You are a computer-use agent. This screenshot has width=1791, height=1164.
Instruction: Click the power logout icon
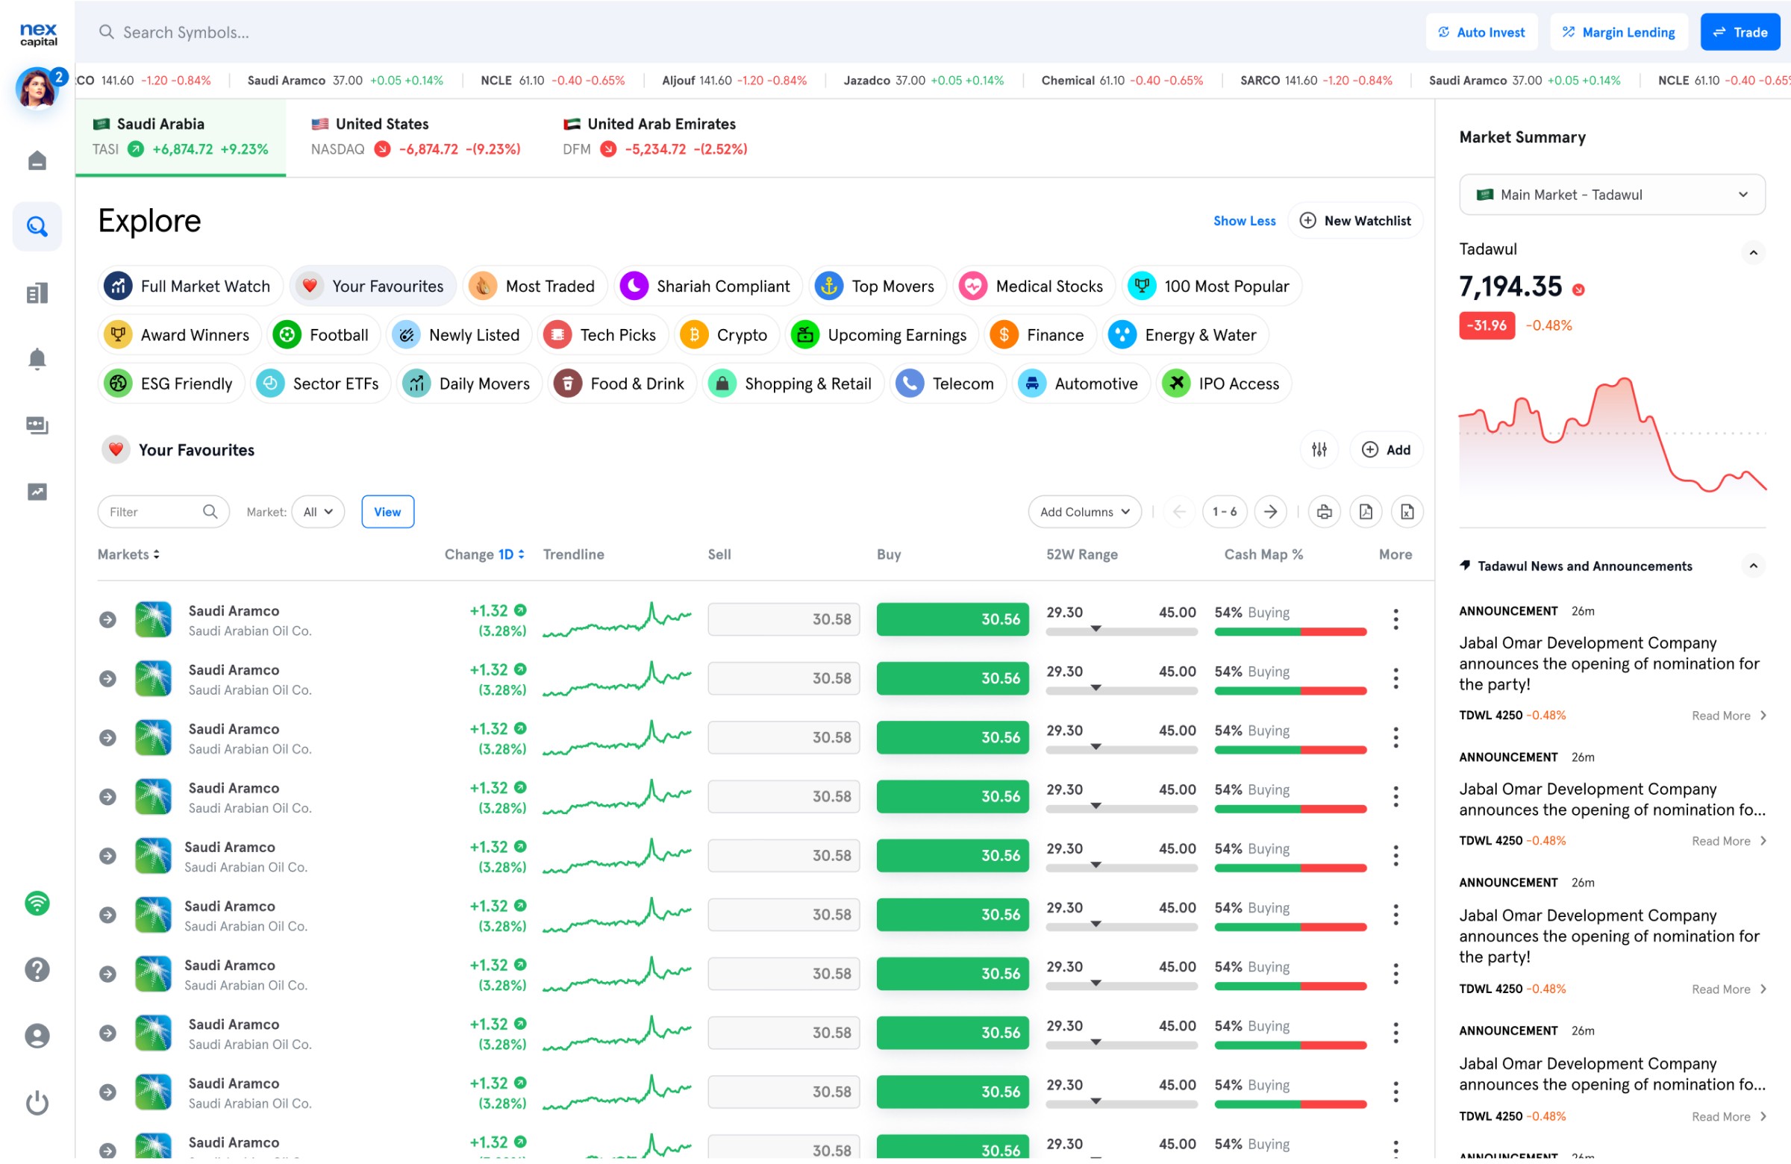[x=37, y=1103]
